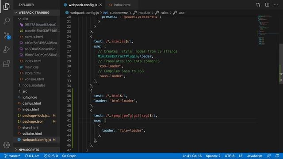This screenshot has width=283, height=159.
Task: Open file 952781fcac83cba0 in dist
Action: (37, 25)
